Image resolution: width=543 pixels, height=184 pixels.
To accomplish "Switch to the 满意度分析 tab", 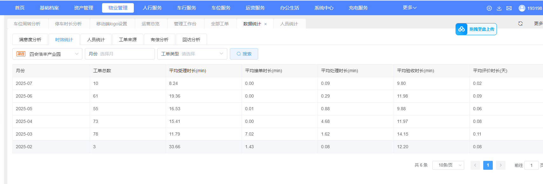I will click(30, 40).
